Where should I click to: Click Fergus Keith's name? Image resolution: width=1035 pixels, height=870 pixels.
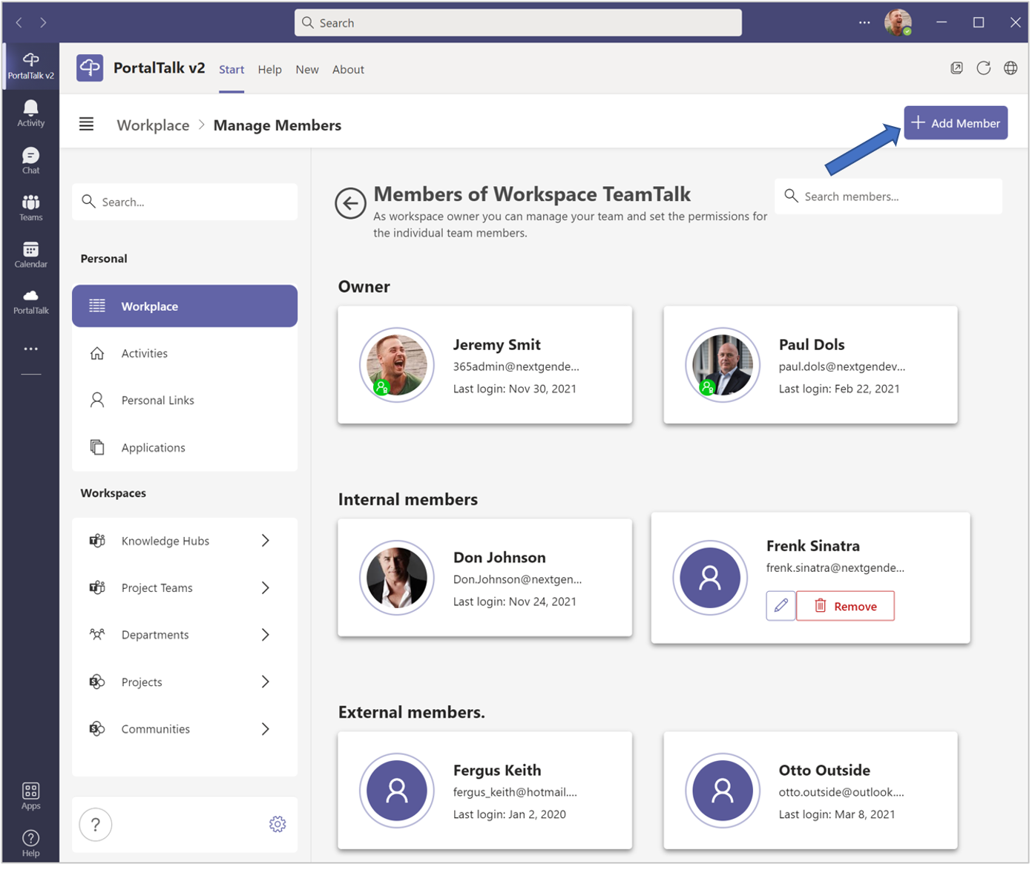[x=497, y=771]
